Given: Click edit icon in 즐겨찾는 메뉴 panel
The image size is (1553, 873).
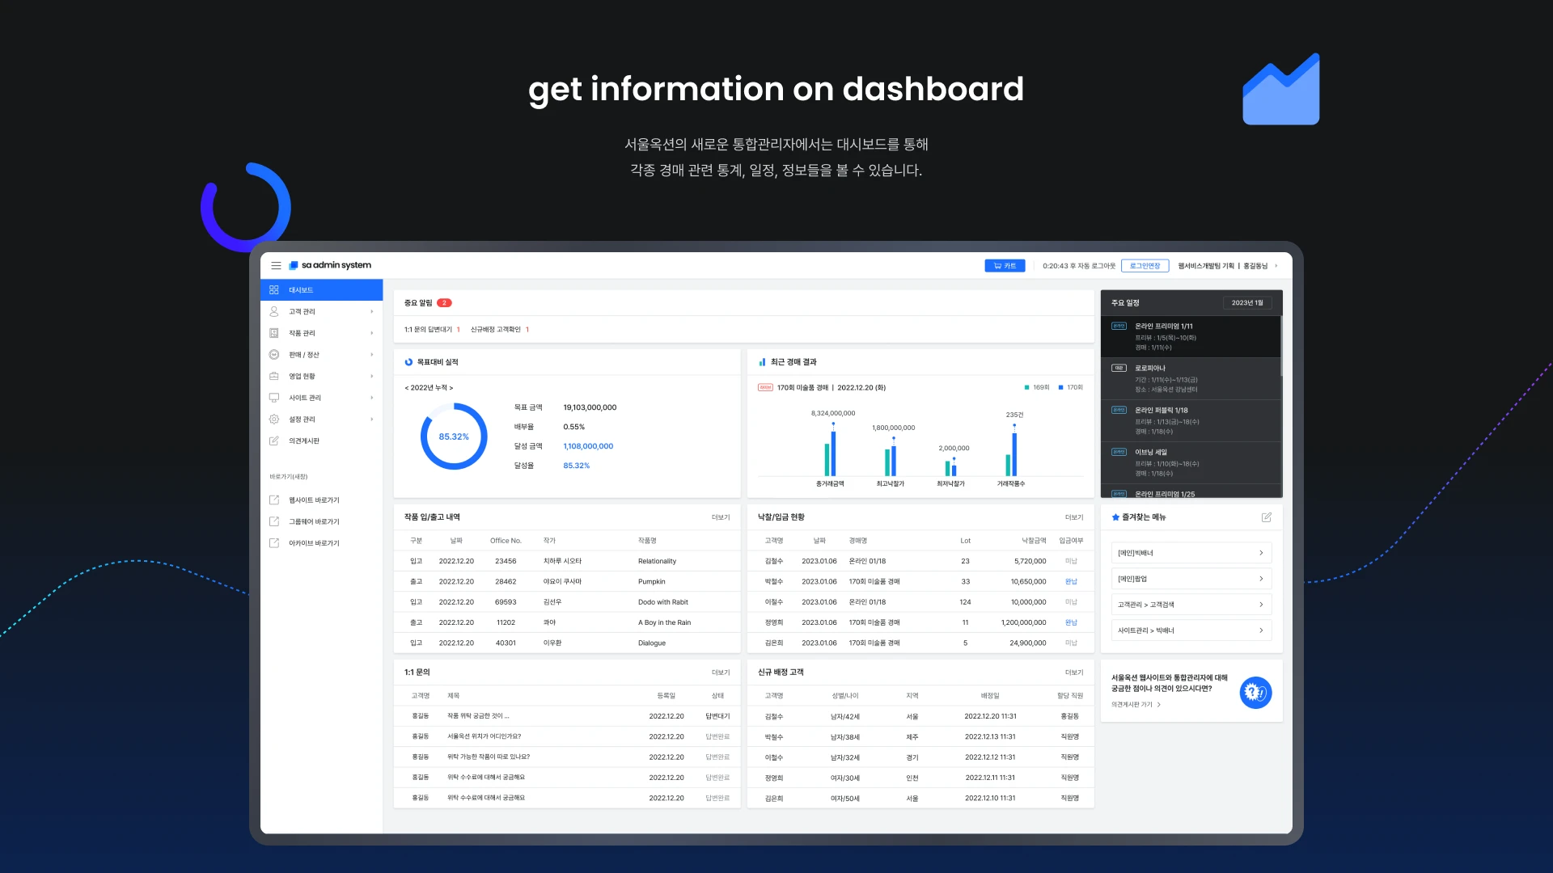Looking at the screenshot, I should pyautogui.click(x=1266, y=517).
